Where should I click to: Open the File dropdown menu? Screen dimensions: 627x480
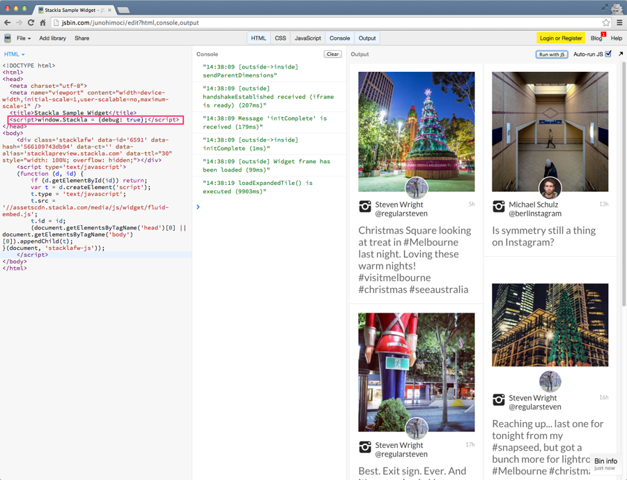tap(24, 38)
